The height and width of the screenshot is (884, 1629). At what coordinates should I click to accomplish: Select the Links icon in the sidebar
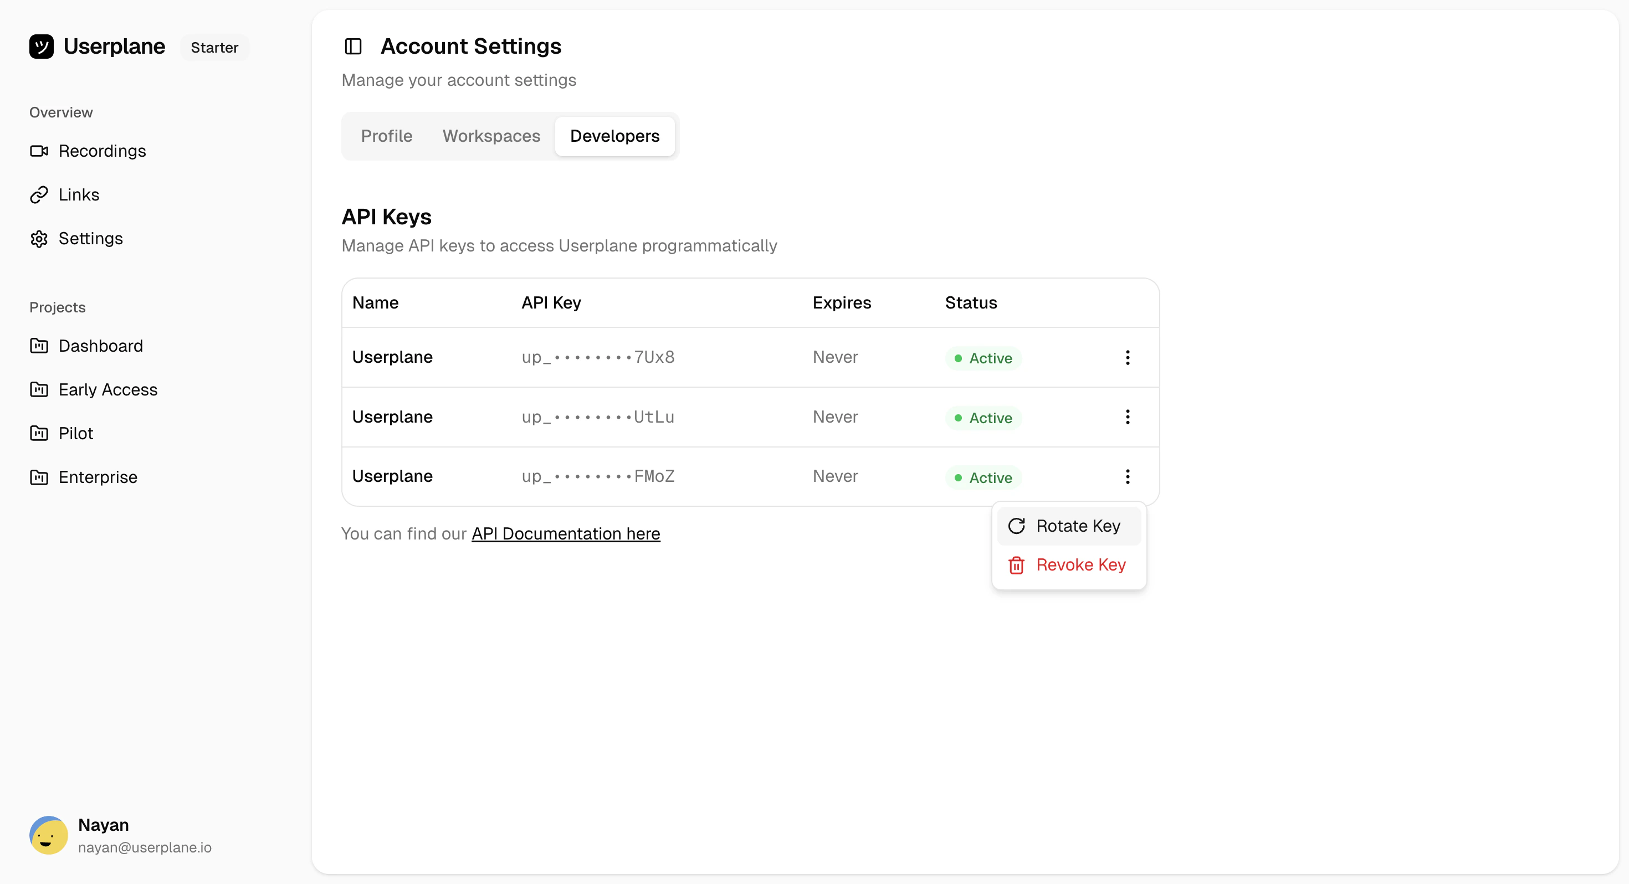coord(39,194)
